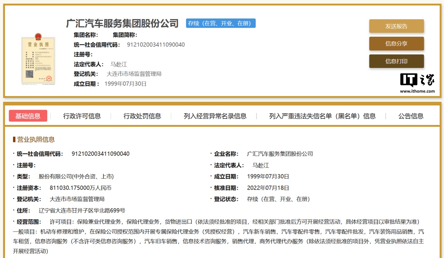
Task: Click the company title 广汇汽车服务集团股份公司
Action: pyautogui.click(x=122, y=23)
